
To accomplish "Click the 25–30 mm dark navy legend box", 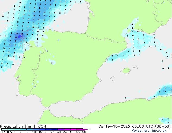I will click(x=55, y=129).
